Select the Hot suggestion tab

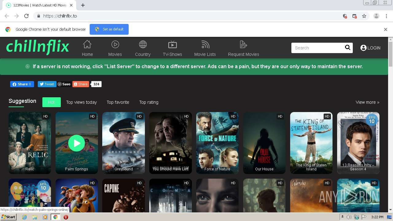coord(51,102)
